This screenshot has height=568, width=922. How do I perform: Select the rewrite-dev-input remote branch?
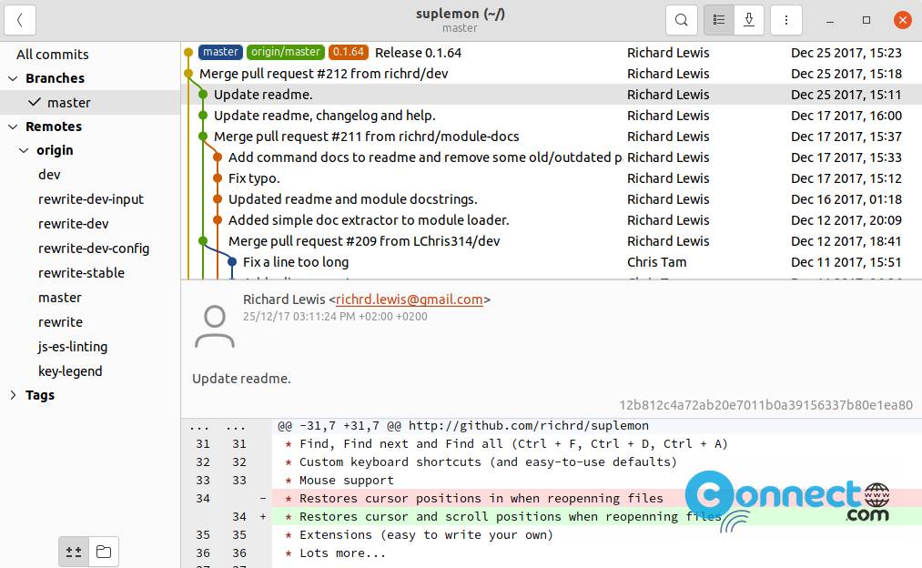90,199
